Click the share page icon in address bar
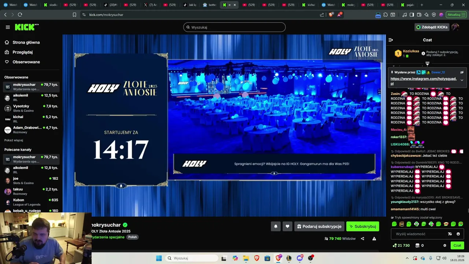 pos(322,15)
